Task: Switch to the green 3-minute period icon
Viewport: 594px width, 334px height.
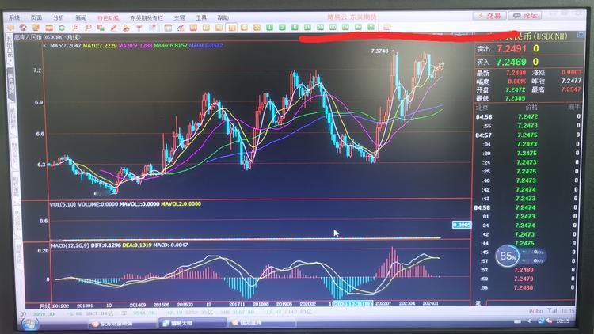Action: [x=282, y=27]
